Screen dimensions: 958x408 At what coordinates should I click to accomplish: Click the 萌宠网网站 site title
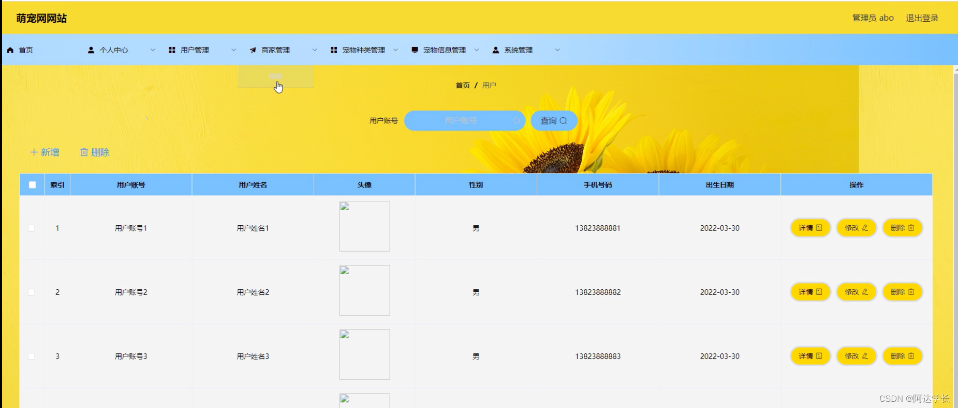(41, 19)
